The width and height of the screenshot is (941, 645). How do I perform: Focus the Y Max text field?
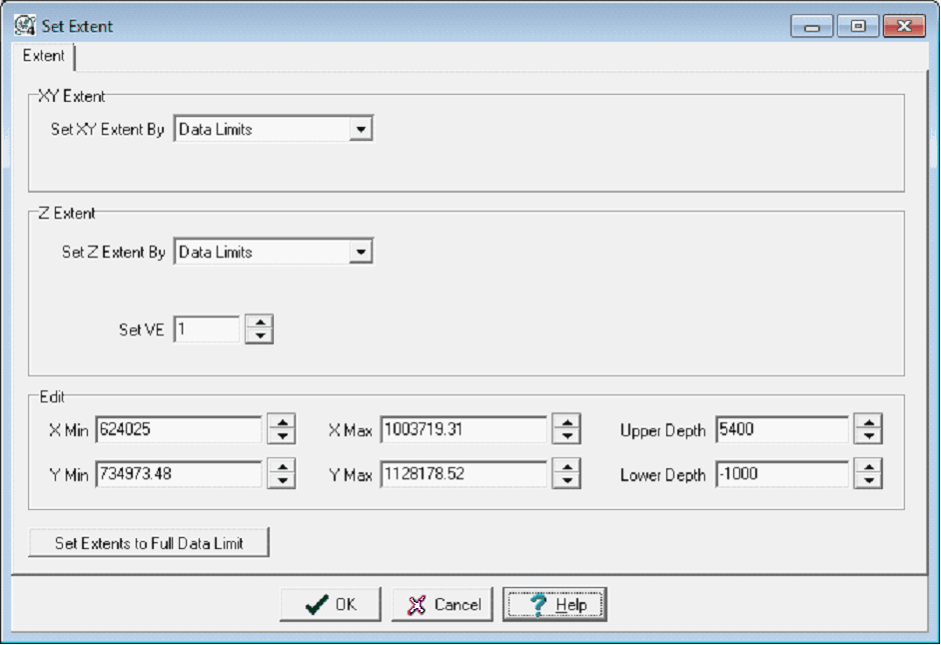(463, 474)
